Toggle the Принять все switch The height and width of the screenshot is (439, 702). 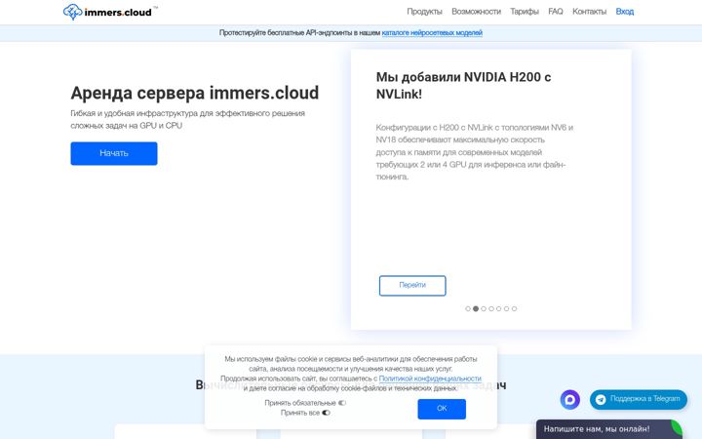(x=326, y=413)
